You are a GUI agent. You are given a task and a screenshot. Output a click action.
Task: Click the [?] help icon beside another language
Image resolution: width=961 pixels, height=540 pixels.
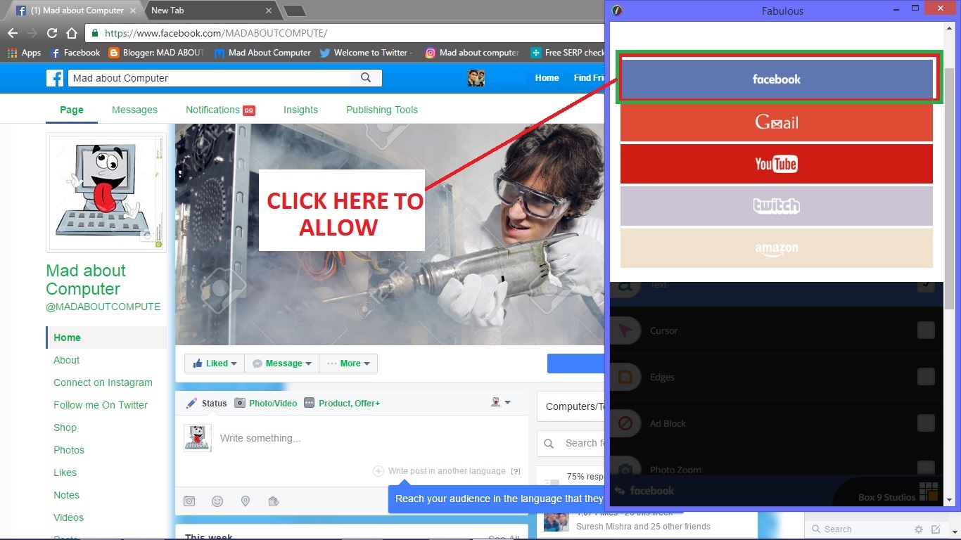pyautogui.click(x=516, y=471)
